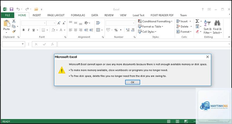Click the Wrap Text icon

pyautogui.click(x=98, y=23)
